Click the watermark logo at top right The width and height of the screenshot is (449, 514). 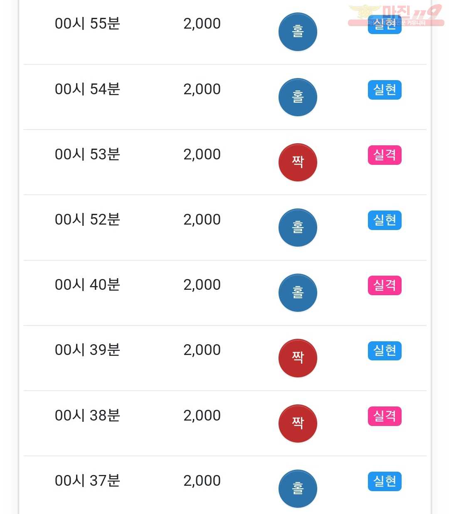pyautogui.click(x=396, y=15)
